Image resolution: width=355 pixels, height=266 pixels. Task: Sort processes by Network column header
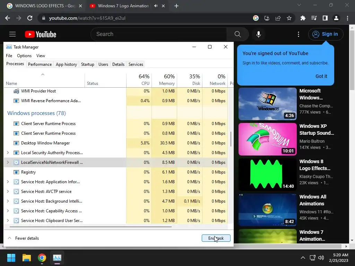tap(215, 80)
